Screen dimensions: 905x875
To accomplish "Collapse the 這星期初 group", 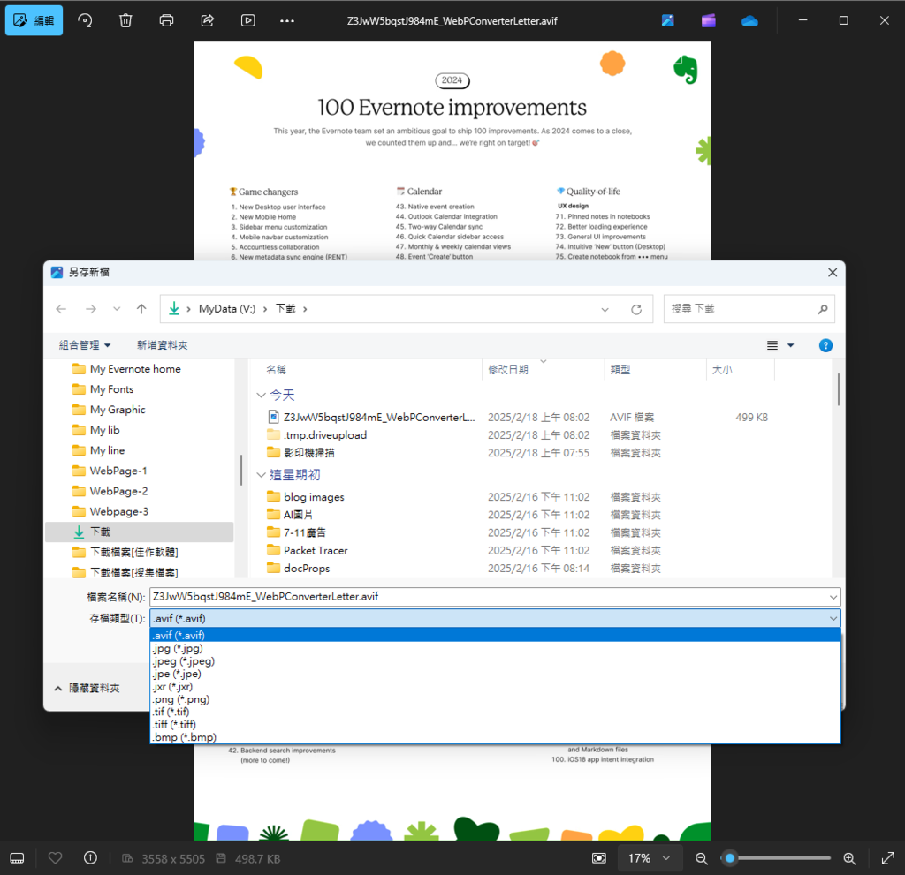I will pyautogui.click(x=261, y=475).
